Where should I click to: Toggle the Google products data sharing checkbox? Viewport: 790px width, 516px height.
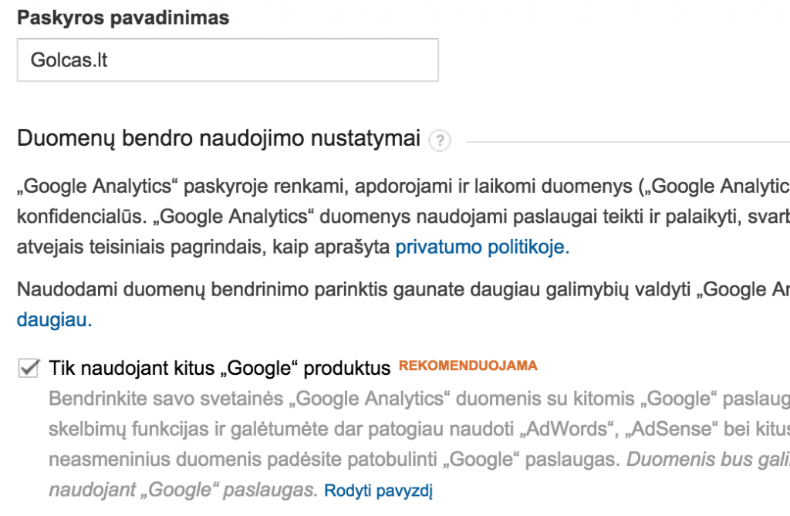point(27,368)
